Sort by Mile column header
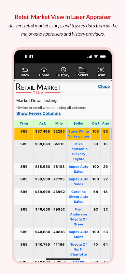126x274 pixels. (59, 123)
